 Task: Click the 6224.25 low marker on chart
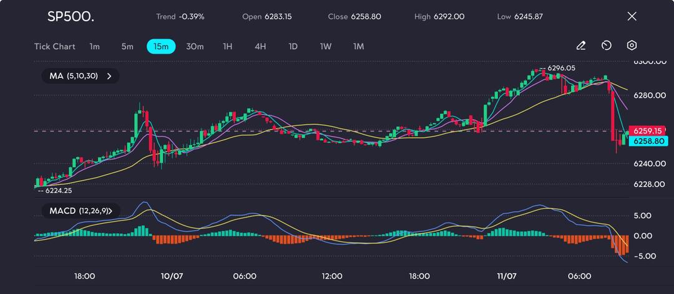pyautogui.click(x=58, y=191)
